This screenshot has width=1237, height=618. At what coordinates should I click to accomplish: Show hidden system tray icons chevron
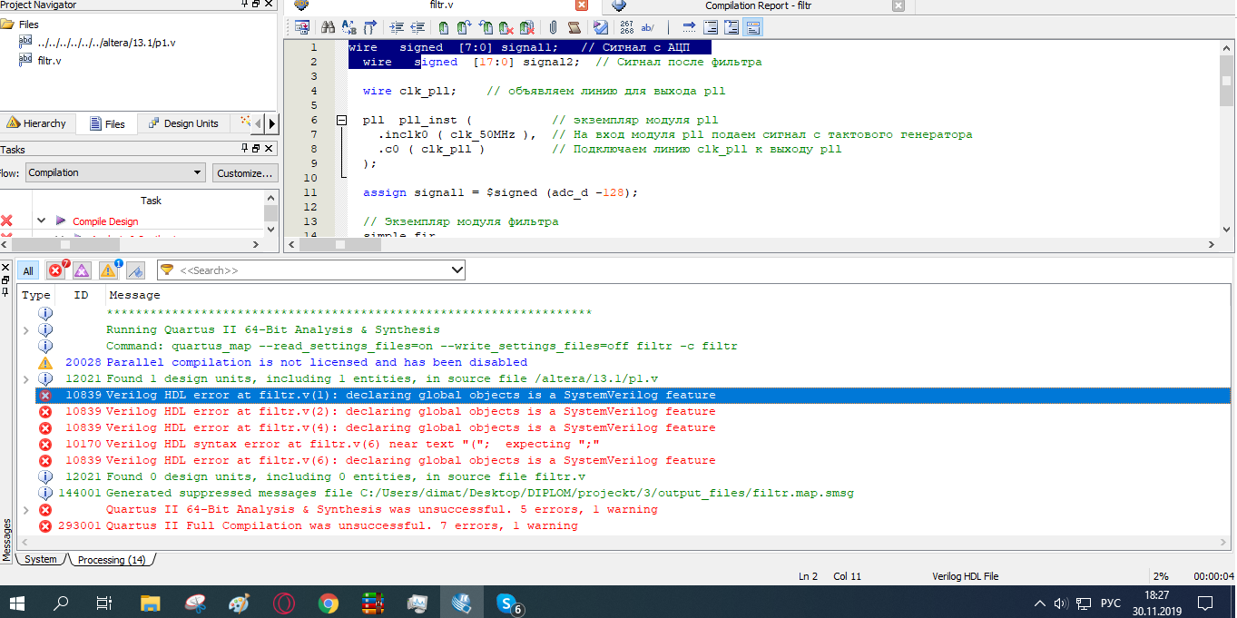1040,603
